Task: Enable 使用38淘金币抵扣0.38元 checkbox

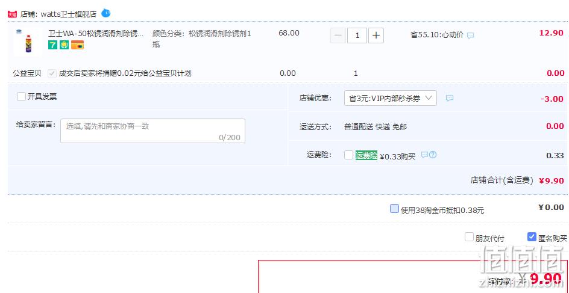Action: 394,209
